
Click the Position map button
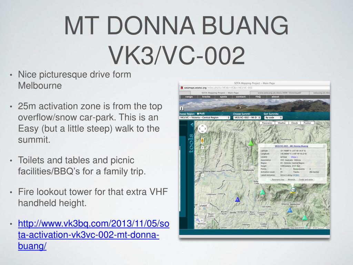tap(307, 123)
